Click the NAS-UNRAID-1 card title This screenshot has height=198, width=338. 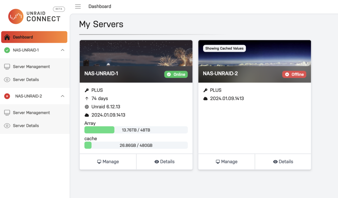[101, 73]
